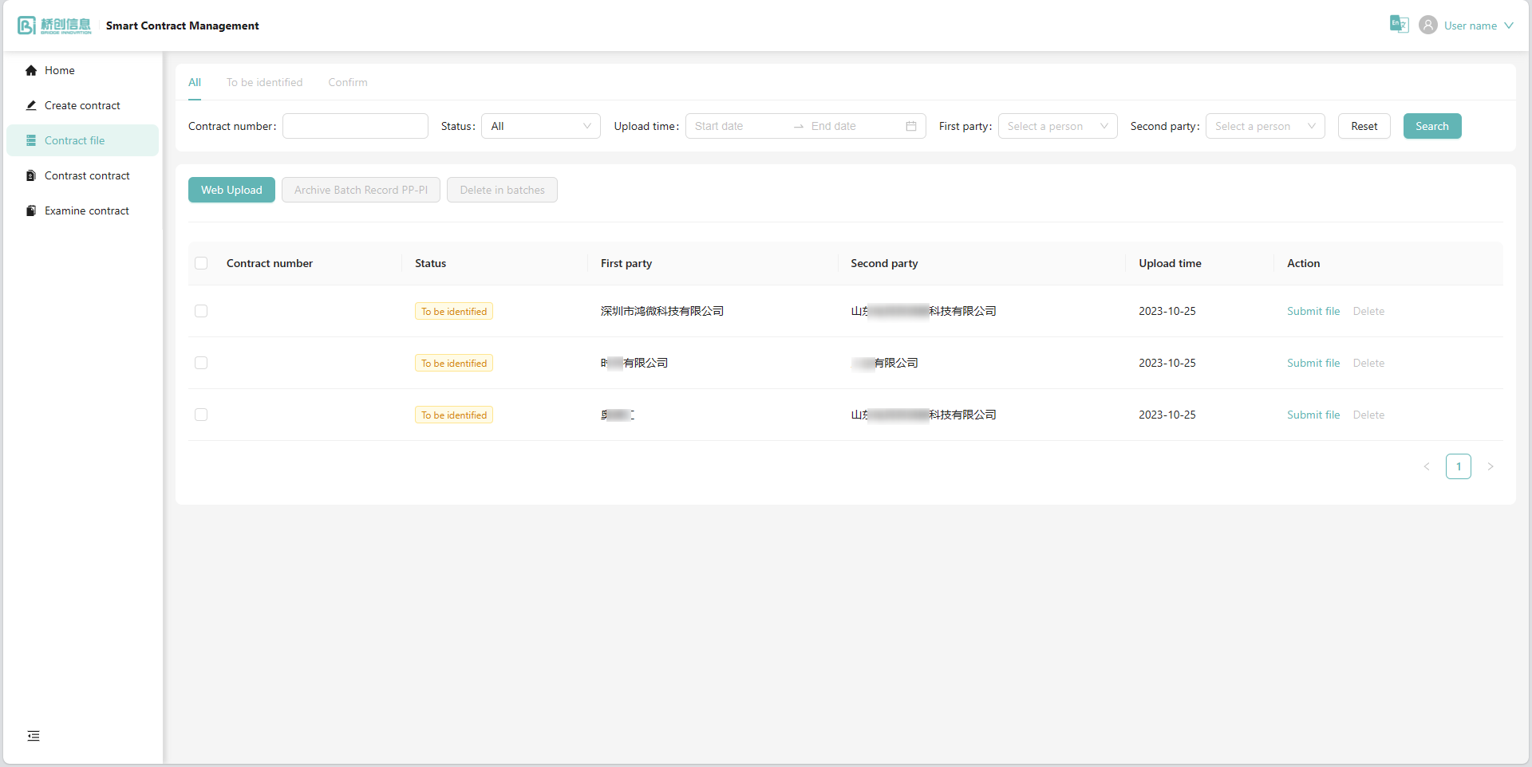Check the second contract row checkbox

[x=201, y=363]
